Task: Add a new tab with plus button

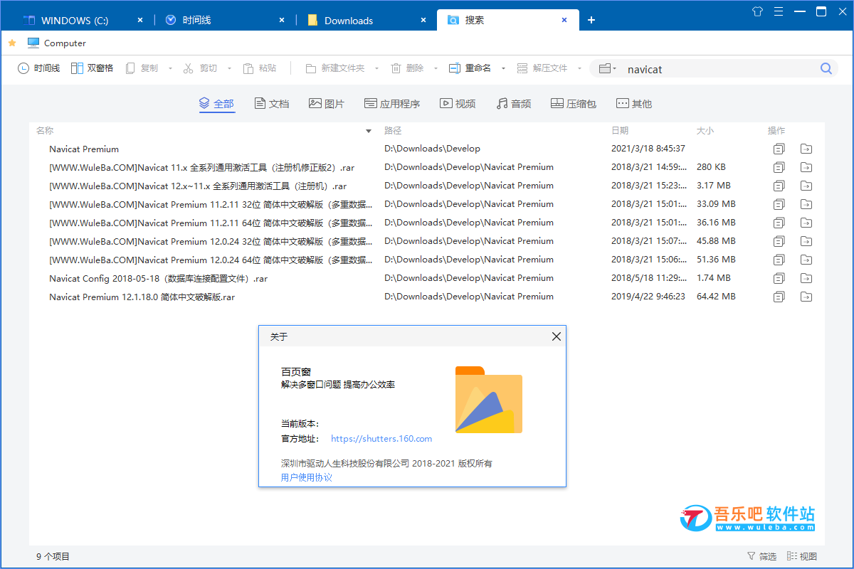Action: (x=591, y=20)
